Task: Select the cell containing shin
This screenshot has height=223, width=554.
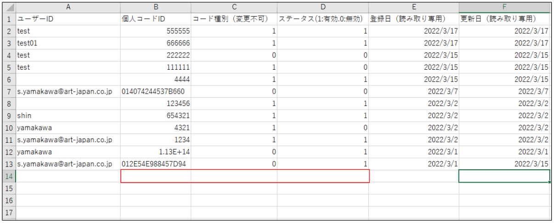Action: point(68,116)
